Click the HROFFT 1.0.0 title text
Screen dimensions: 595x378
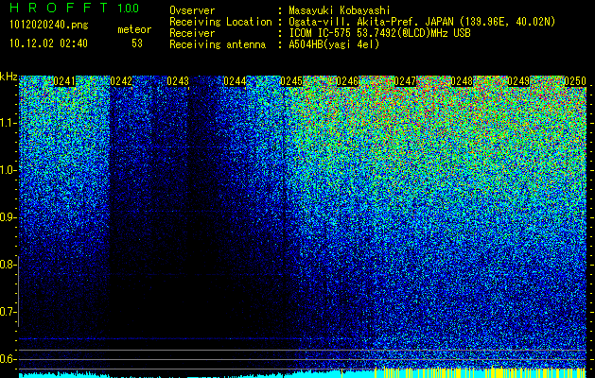(x=75, y=8)
